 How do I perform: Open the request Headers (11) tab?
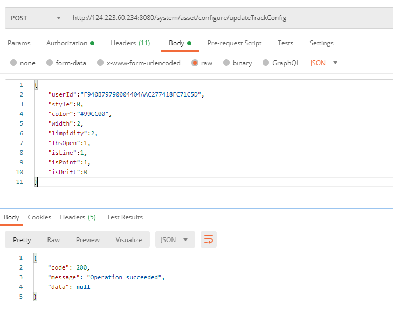click(x=130, y=43)
